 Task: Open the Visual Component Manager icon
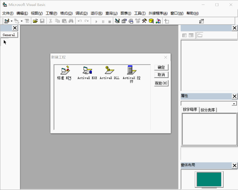[x=158, y=21]
